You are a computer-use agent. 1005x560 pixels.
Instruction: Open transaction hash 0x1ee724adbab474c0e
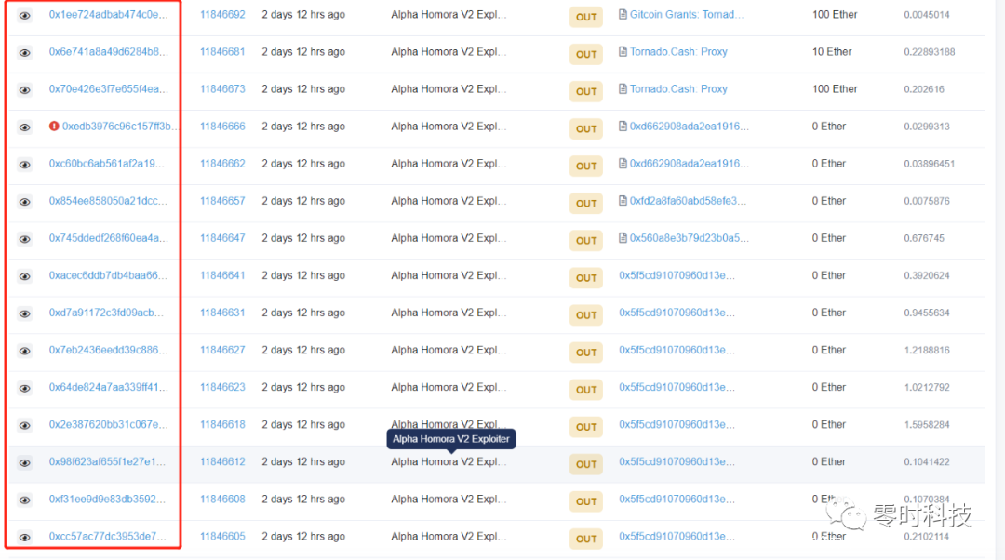(x=108, y=14)
